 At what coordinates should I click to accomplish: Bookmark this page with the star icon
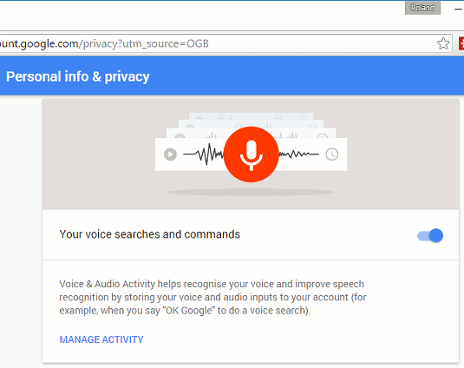click(443, 43)
